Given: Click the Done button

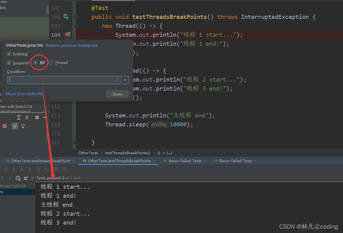Looking at the screenshot, I should tap(117, 94).
